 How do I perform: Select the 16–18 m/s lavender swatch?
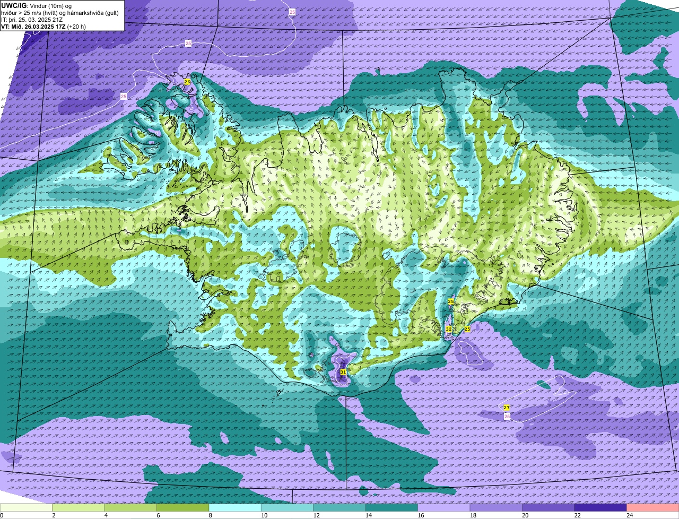click(444, 507)
